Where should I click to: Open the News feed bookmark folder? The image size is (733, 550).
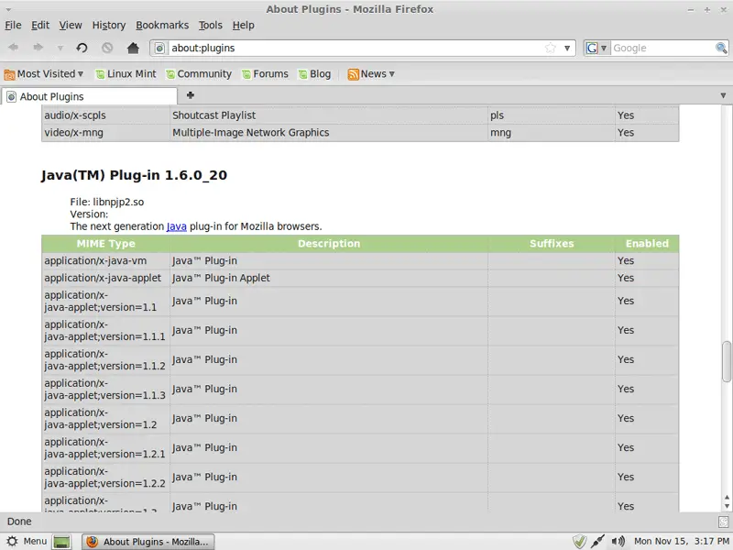(371, 74)
